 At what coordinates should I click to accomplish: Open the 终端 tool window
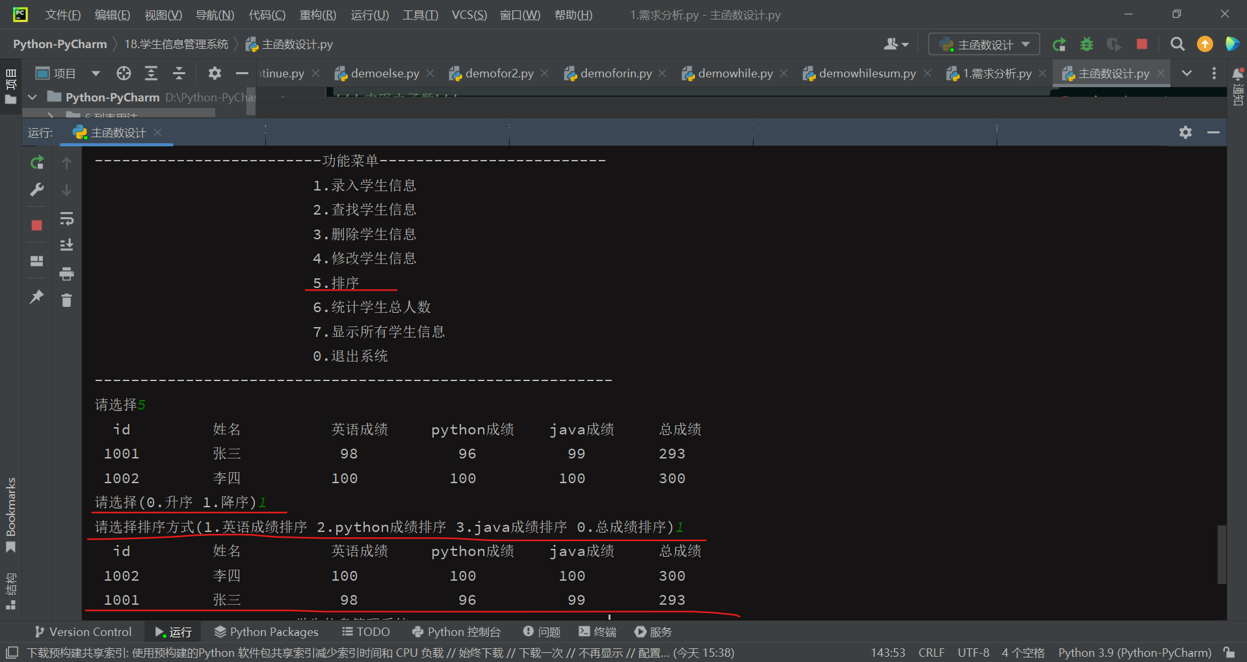pos(597,631)
